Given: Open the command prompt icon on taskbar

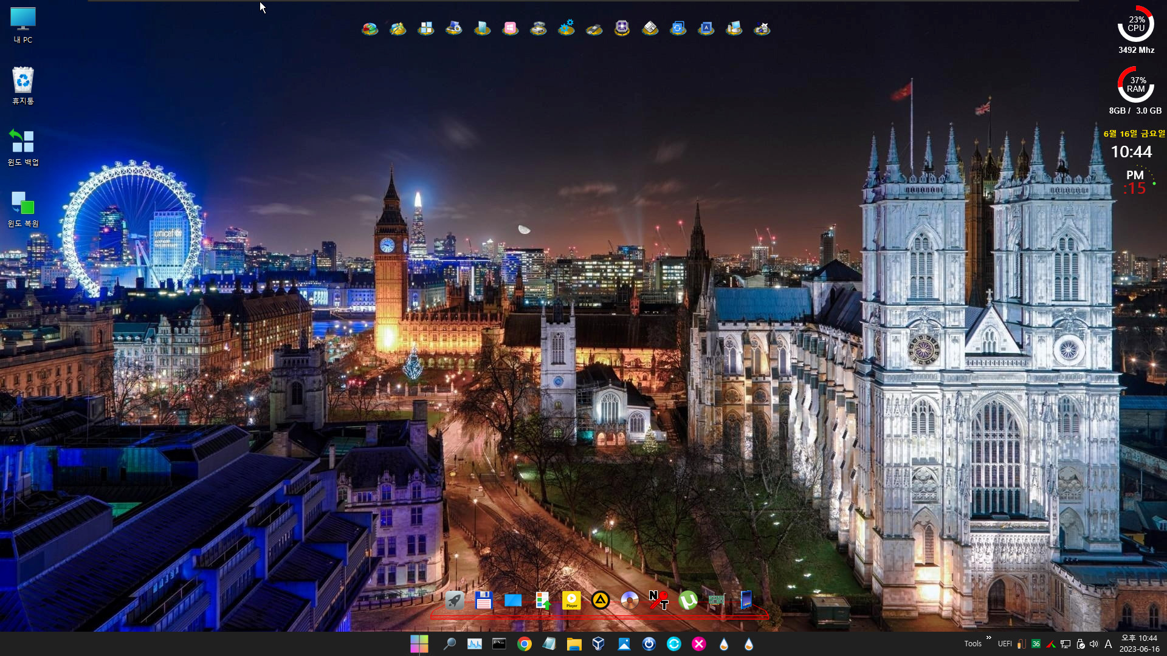Looking at the screenshot, I should (499, 644).
